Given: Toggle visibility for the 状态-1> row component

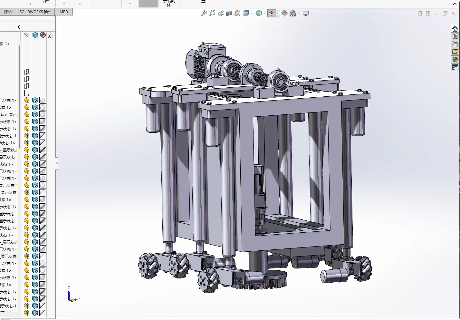Looking at the screenshot, I should [27, 143].
